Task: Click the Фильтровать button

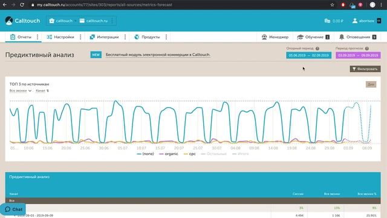Action: tap(365, 69)
